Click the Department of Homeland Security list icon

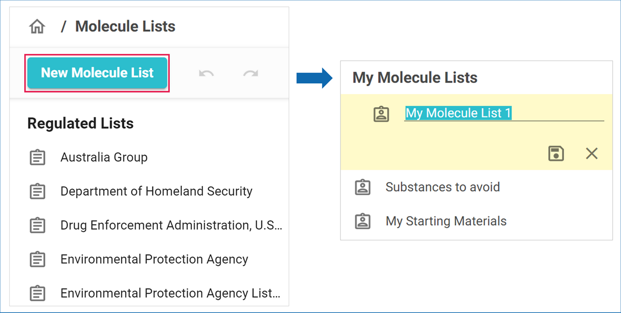37,191
